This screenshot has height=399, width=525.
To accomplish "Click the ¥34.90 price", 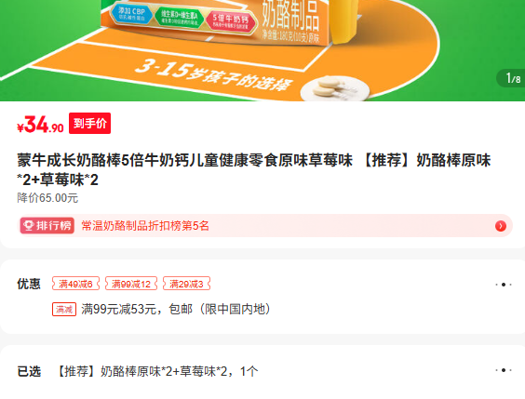I will (40, 125).
